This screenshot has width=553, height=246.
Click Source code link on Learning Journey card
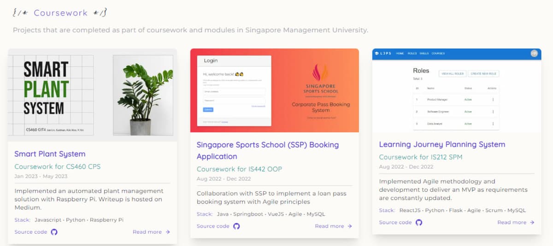coord(395,223)
